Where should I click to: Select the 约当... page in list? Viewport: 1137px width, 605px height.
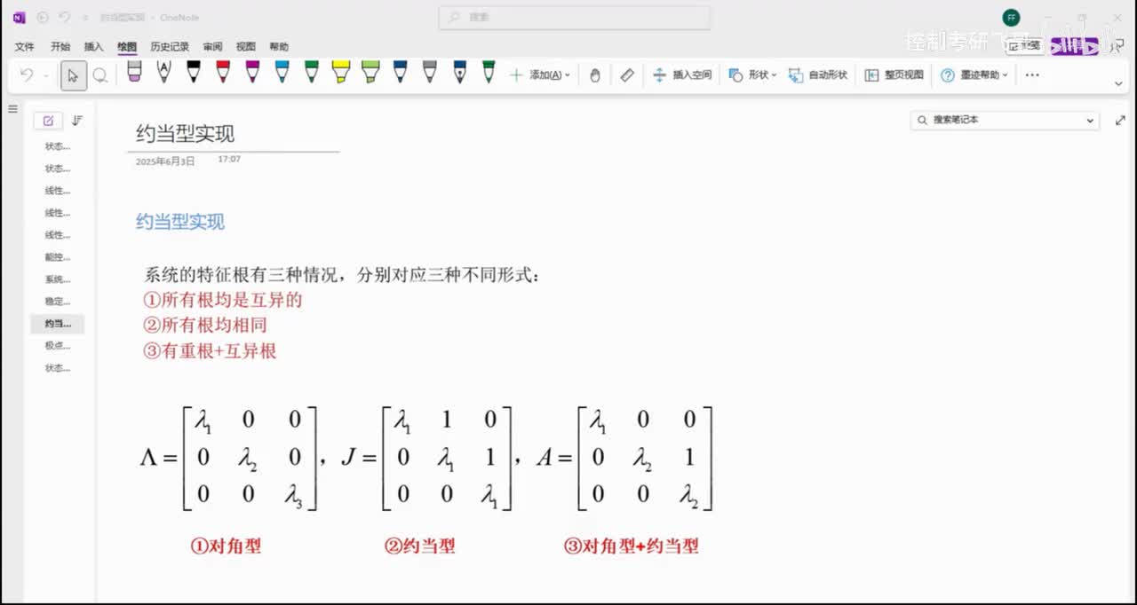58,324
